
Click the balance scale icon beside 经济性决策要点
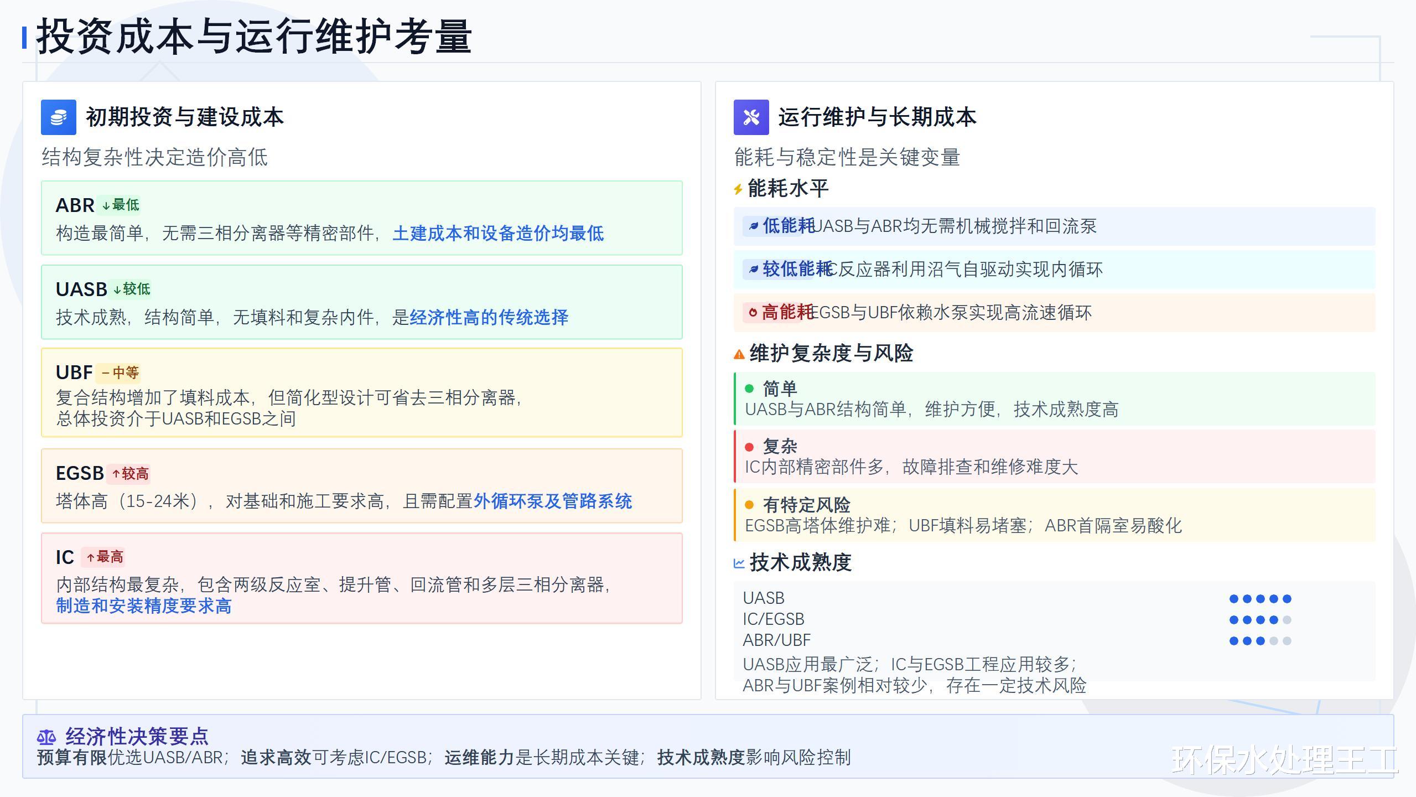46,737
